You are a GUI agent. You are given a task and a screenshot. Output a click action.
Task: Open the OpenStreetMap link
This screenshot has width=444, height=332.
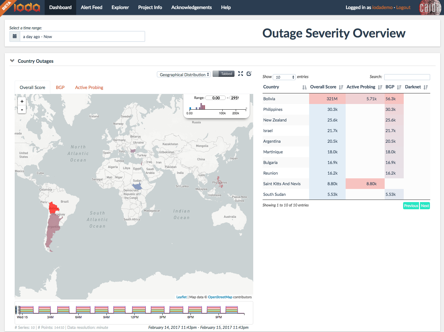pos(220,297)
